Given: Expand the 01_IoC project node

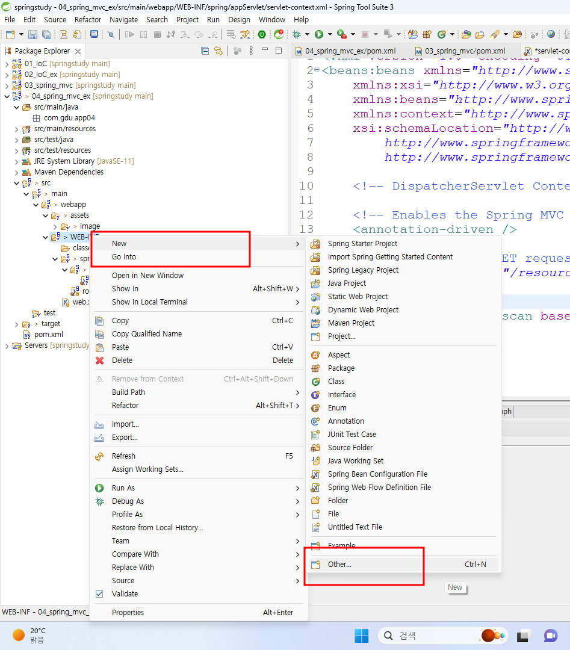Looking at the screenshot, I should pos(7,64).
